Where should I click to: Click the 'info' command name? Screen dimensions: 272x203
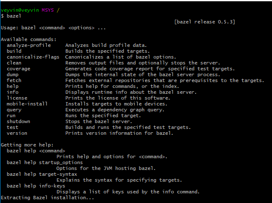click(13, 92)
